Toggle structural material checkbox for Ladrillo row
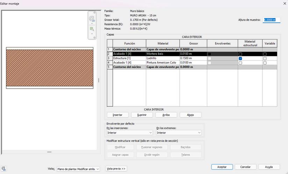 tap(240, 59)
